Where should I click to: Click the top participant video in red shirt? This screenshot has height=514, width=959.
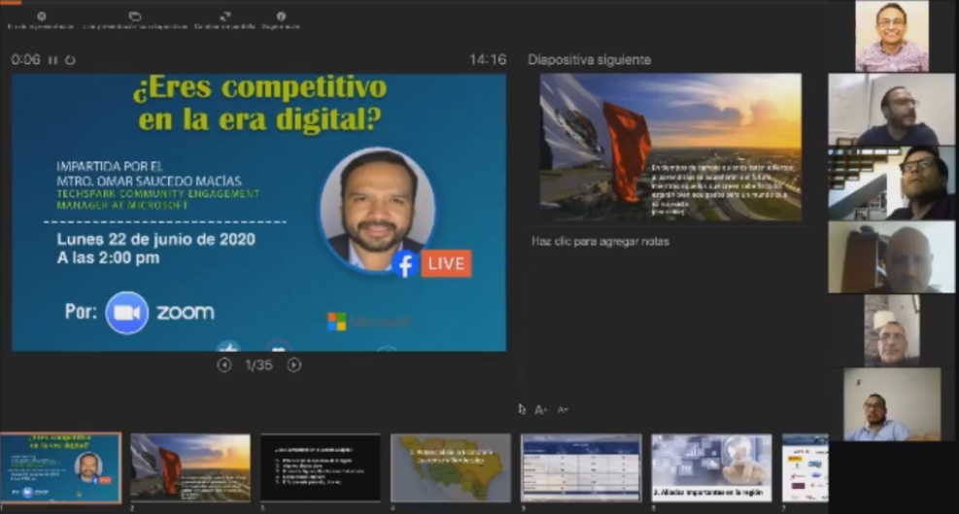(x=891, y=36)
